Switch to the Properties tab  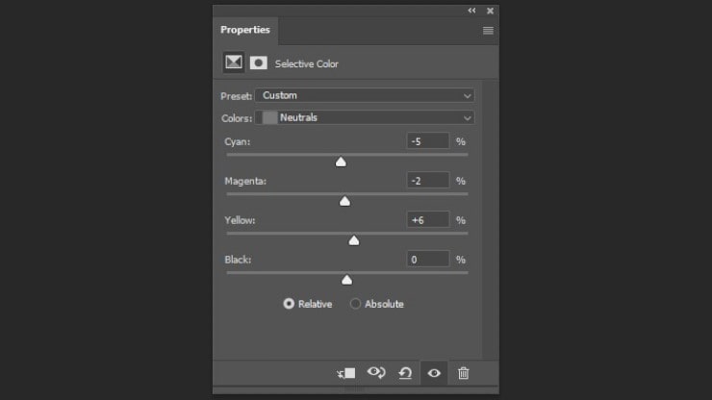tap(245, 30)
